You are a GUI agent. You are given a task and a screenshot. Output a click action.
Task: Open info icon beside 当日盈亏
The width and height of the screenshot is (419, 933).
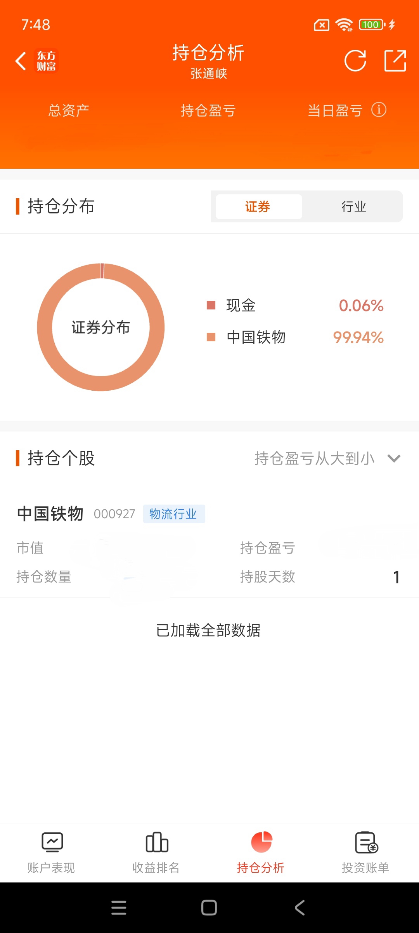[379, 110]
